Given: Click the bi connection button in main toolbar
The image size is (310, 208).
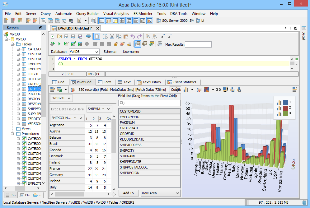Looking at the screenshot, I should (200, 21).
